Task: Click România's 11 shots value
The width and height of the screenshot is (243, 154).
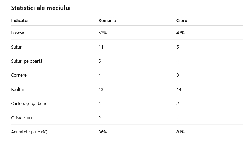Action: 101,47
